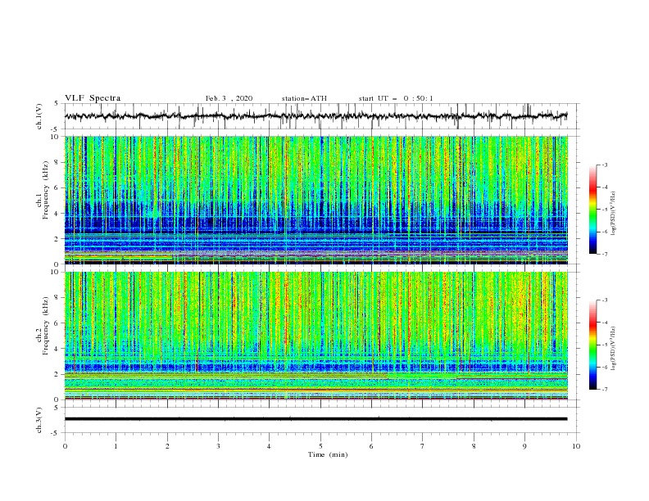Click the "-7" tick on the ch.2 colorbar

(604, 389)
